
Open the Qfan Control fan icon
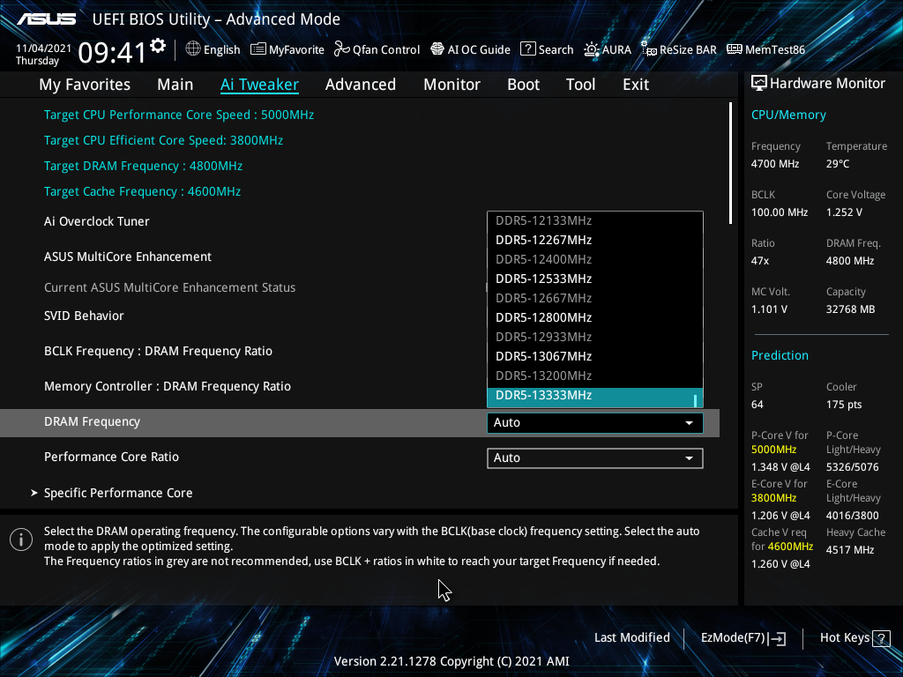(342, 49)
